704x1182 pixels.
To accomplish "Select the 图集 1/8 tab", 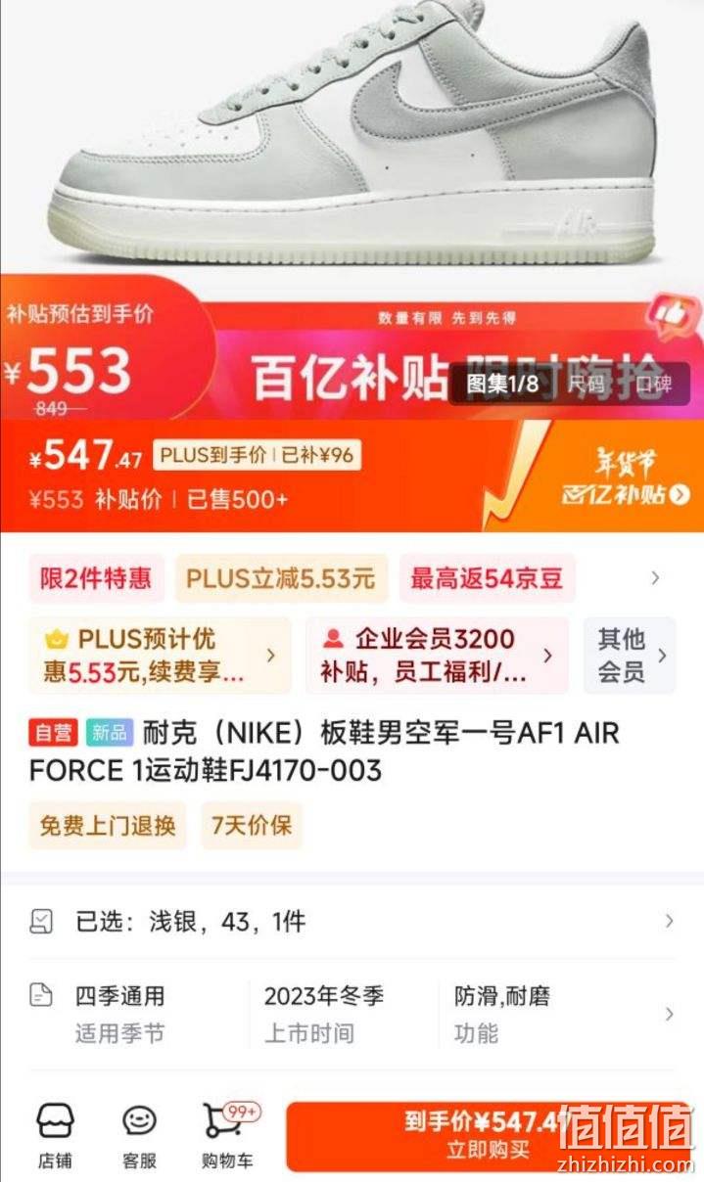I will click(502, 384).
